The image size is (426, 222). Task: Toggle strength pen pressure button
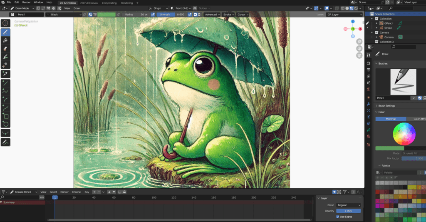(x=189, y=15)
